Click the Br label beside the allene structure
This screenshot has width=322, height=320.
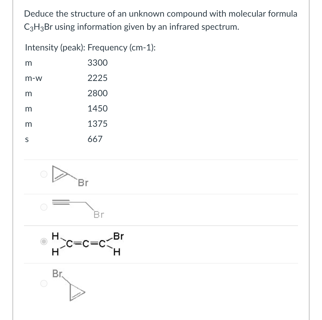119,236
